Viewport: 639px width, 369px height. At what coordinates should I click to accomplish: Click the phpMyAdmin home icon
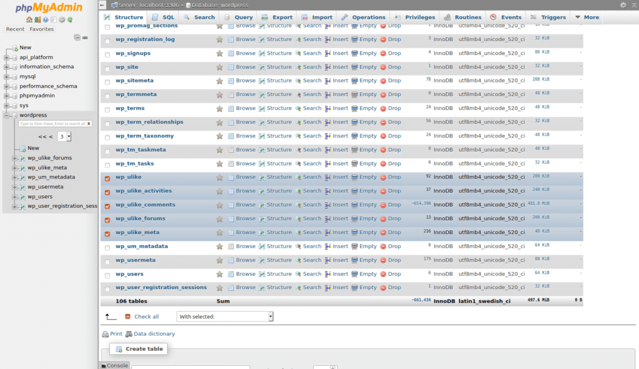[29, 19]
